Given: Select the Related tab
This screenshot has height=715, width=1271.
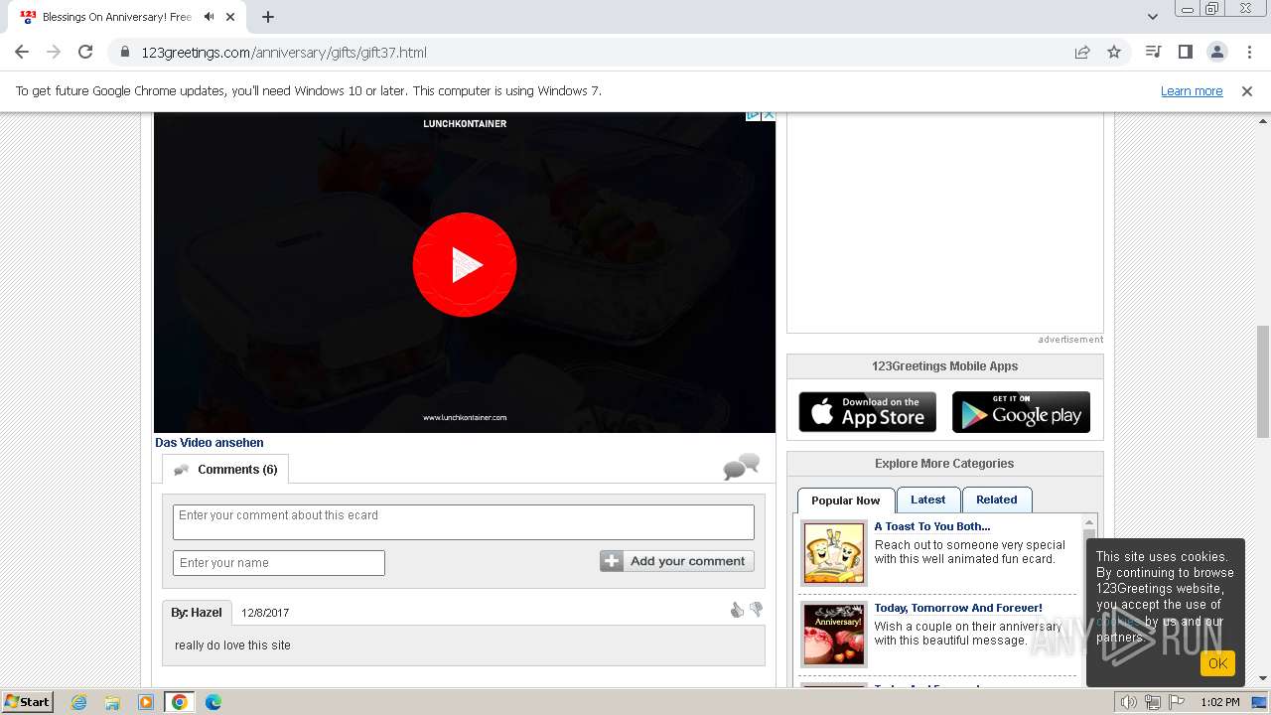Looking at the screenshot, I should point(997,500).
